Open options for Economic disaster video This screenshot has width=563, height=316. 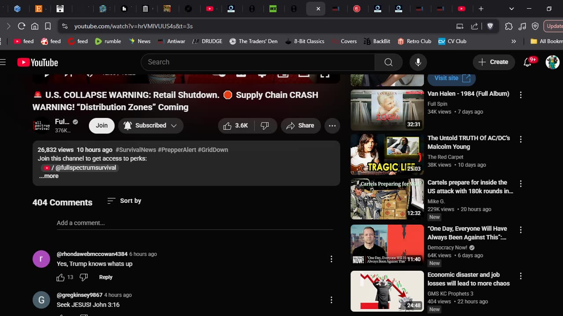pyautogui.click(x=521, y=276)
